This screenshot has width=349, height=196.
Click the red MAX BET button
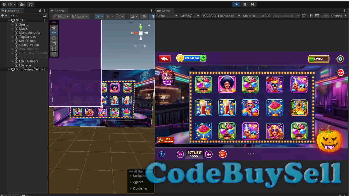[x=223, y=154]
